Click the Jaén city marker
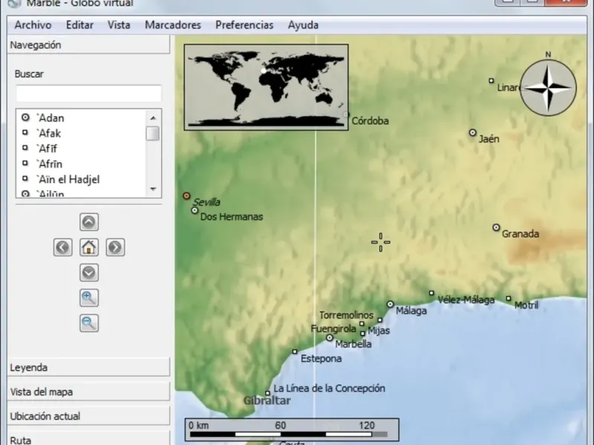Image resolution: width=594 pixels, height=445 pixels. point(472,133)
